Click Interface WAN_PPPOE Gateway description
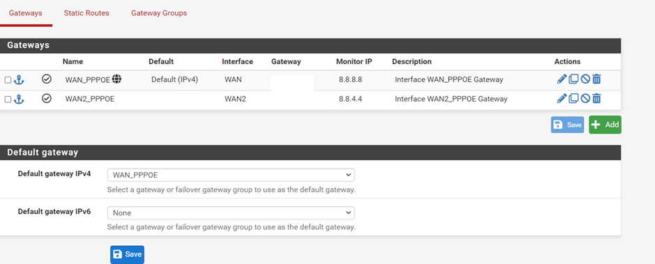 (x=449, y=79)
